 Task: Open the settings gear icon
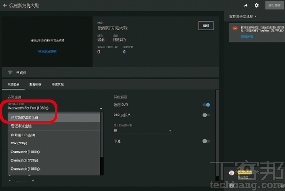(x=256, y=5)
